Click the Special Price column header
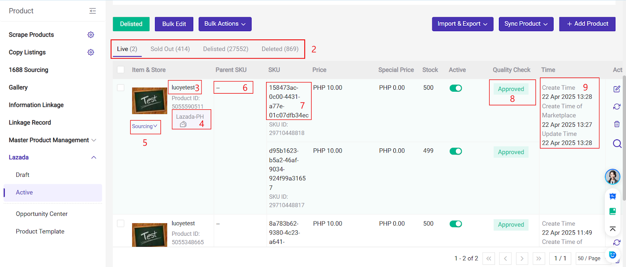 [396, 70]
